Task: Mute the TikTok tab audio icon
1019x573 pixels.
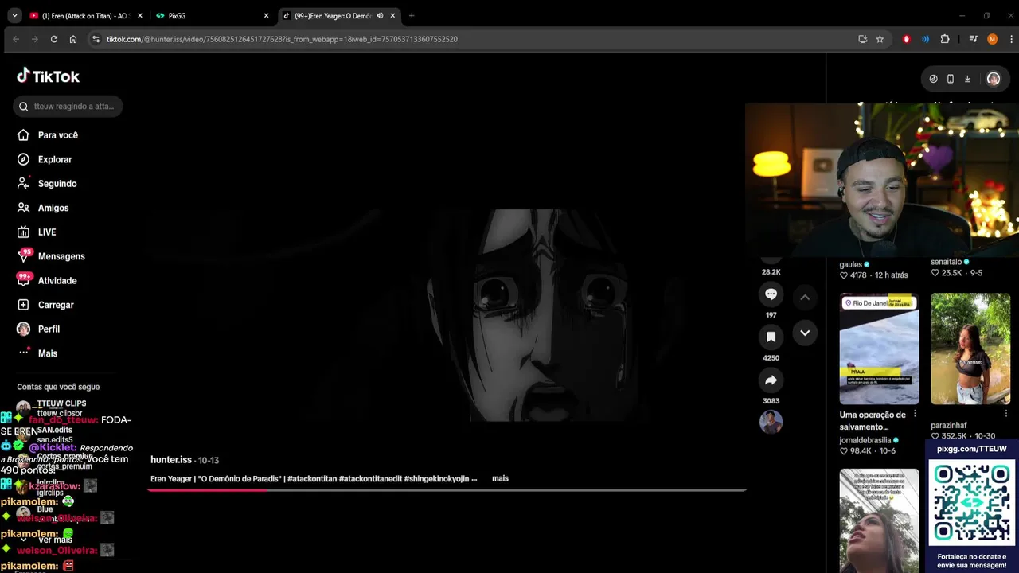Action: (x=380, y=16)
